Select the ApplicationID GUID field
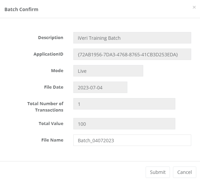 point(132,54)
